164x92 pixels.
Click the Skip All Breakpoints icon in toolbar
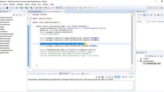[x=13, y=8]
